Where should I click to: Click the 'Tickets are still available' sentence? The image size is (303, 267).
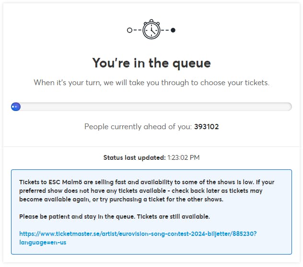[174, 217]
